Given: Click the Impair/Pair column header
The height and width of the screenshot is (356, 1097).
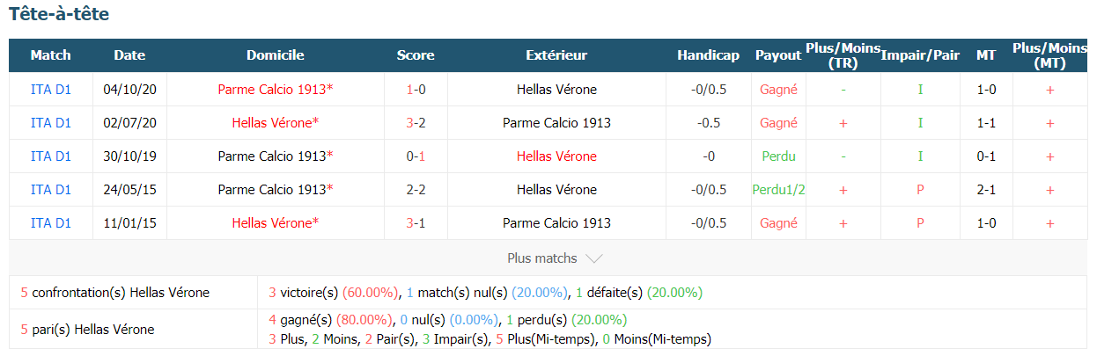Looking at the screenshot, I should (x=920, y=55).
